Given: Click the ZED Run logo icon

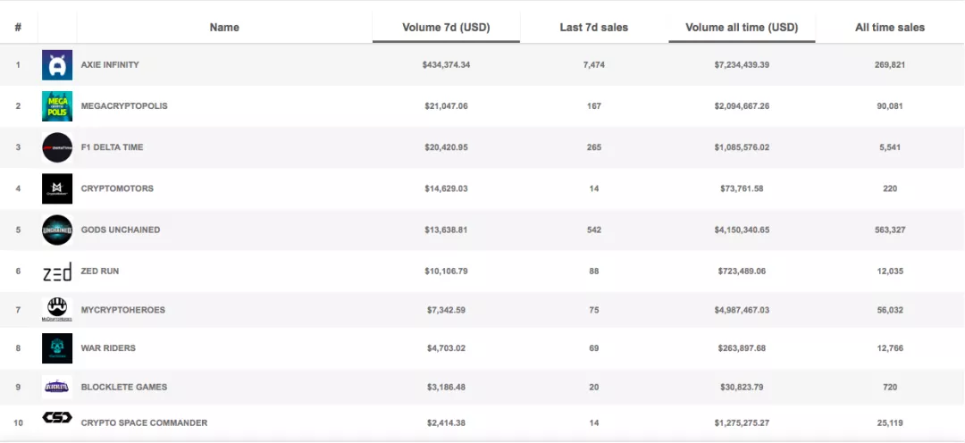Looking at the screenshot, I should [x=57, y=272].
